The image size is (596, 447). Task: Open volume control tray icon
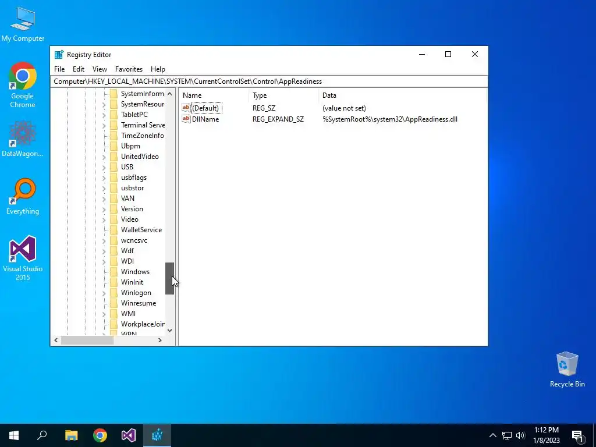tap(520, 435)
